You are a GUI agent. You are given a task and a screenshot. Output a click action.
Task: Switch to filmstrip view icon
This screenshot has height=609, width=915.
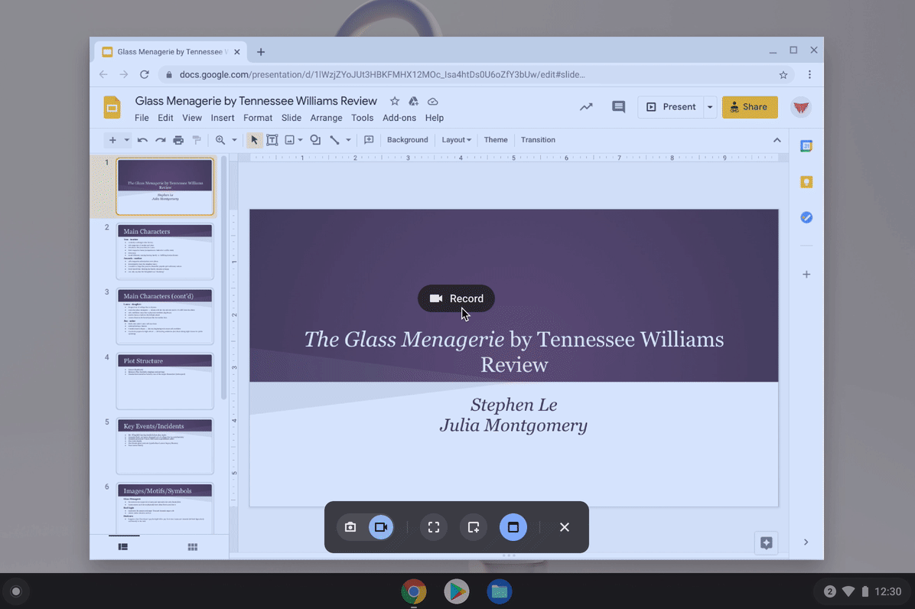(x=123, y=547)
